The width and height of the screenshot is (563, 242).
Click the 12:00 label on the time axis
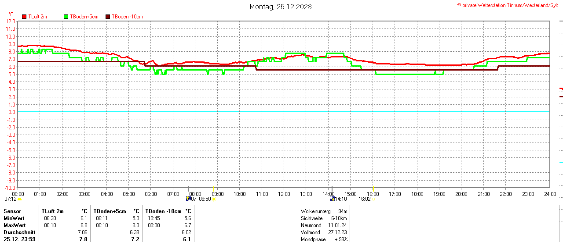pyautogui.click(x=284, y=194)
